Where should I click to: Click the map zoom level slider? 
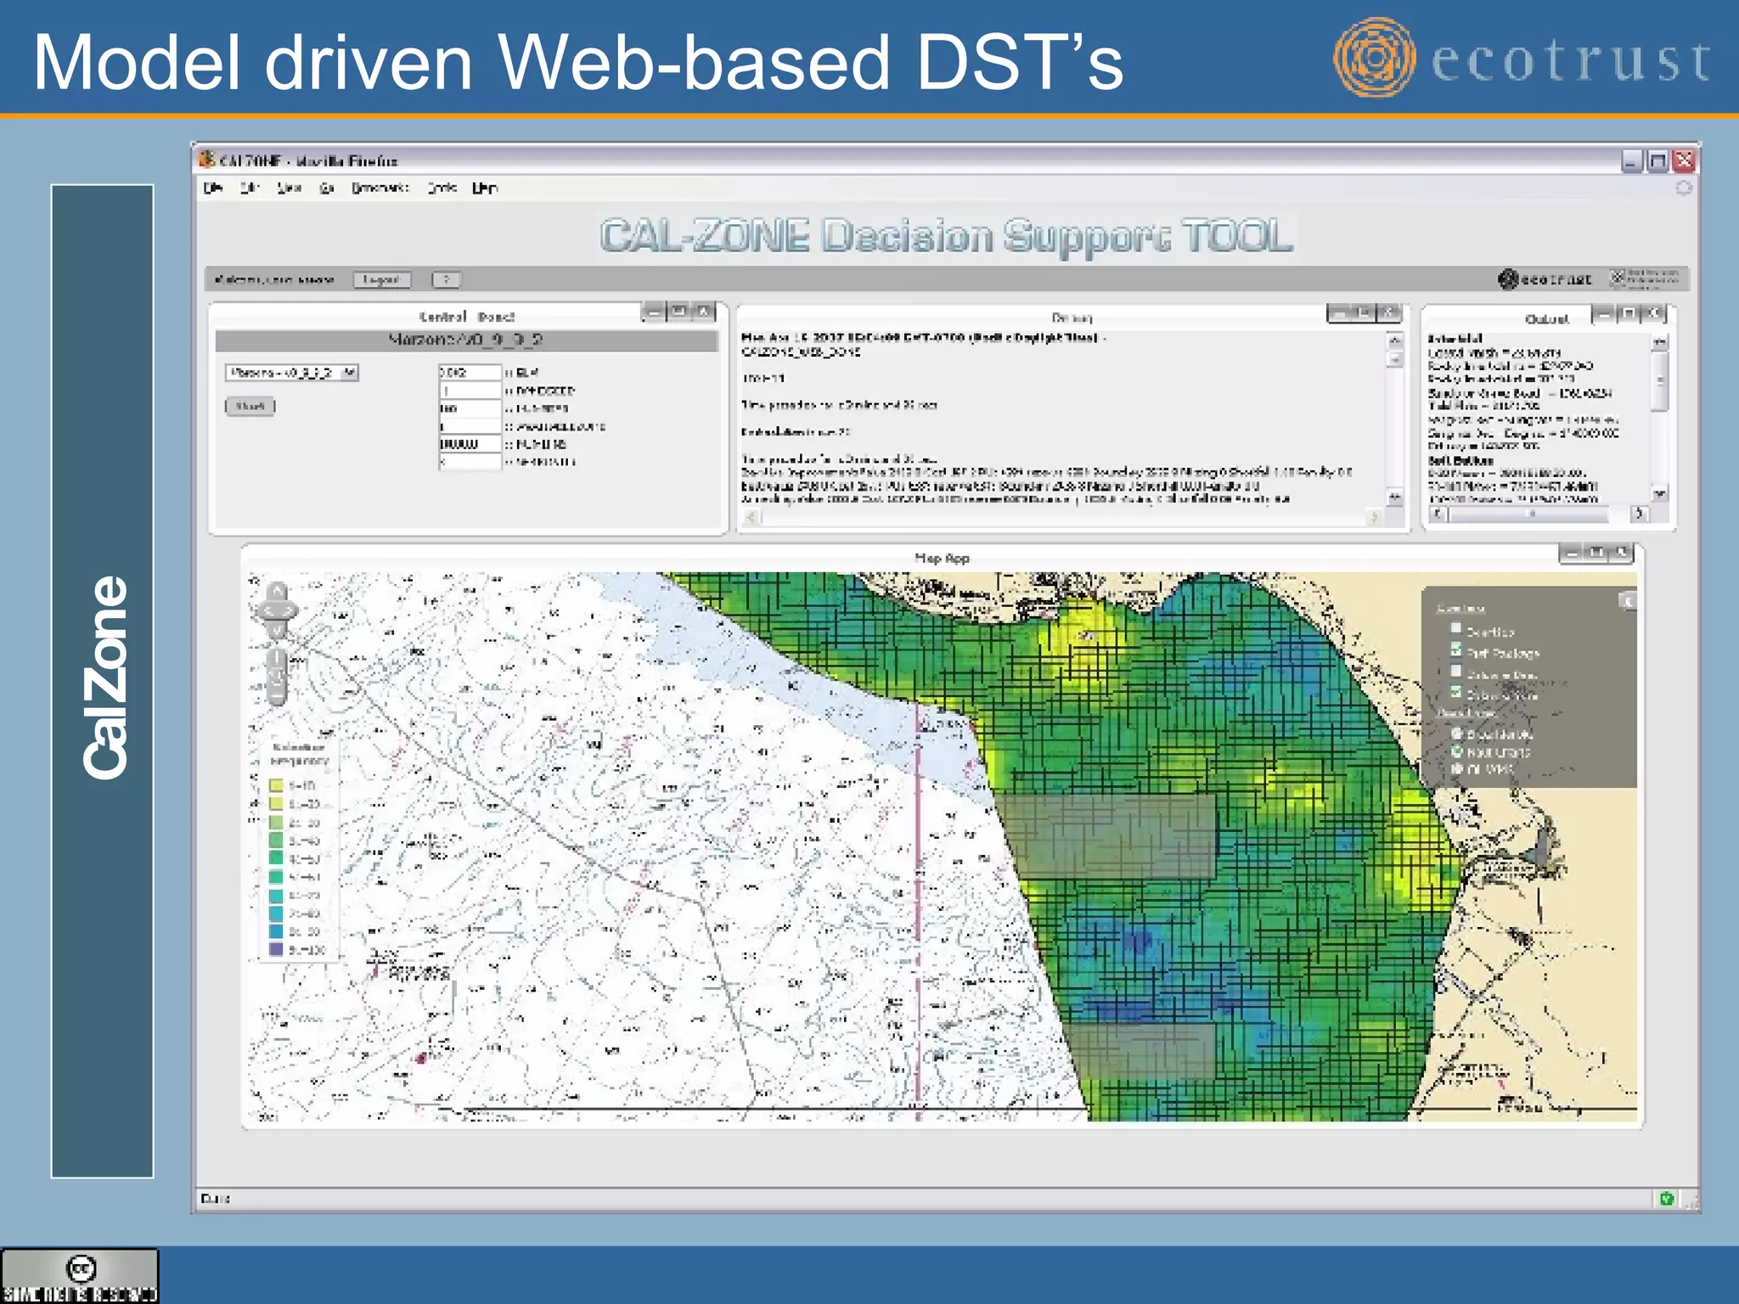(277, 677)
